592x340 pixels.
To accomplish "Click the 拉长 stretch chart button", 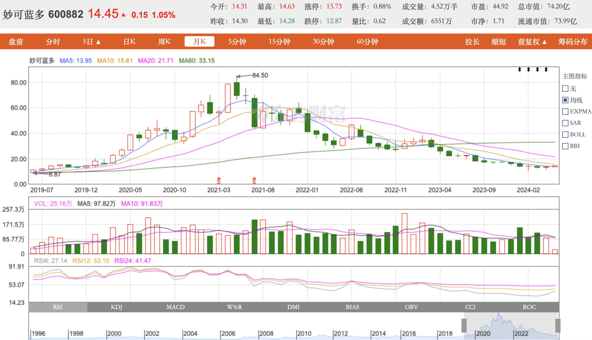I will coord(472,42).
